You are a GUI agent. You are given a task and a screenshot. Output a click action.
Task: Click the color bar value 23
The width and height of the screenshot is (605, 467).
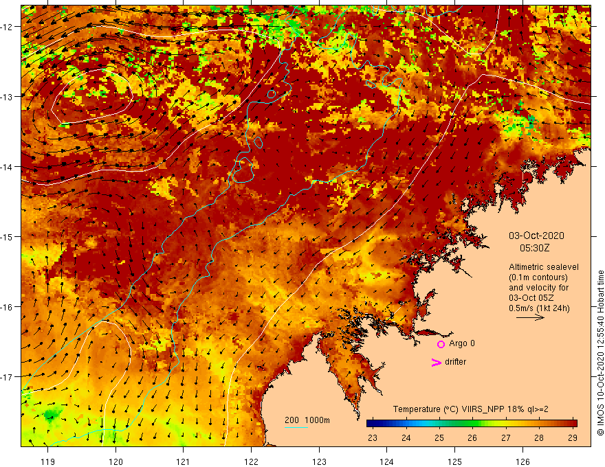(373, 437)
